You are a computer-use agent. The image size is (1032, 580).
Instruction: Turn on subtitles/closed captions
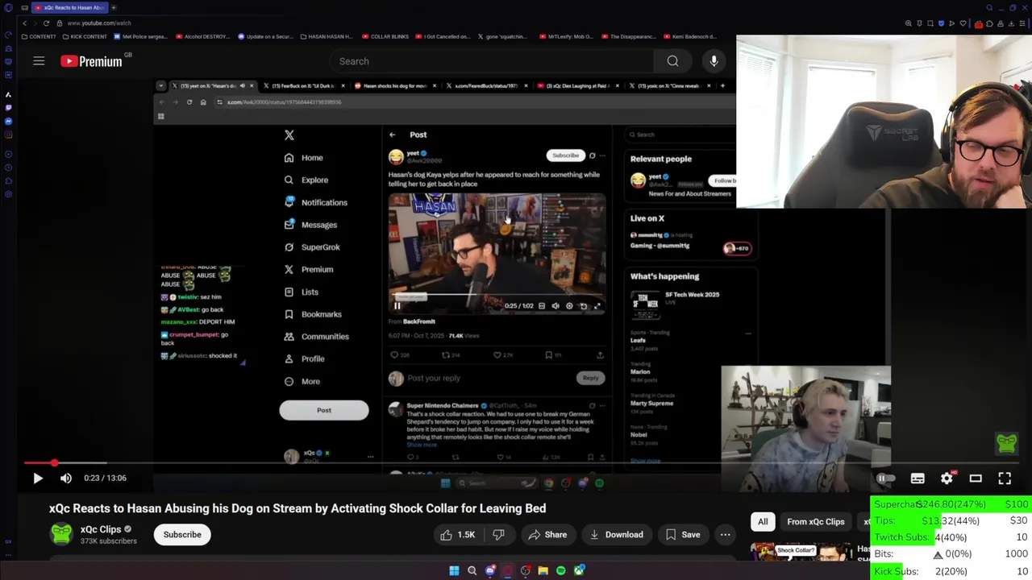pos(918,478)
